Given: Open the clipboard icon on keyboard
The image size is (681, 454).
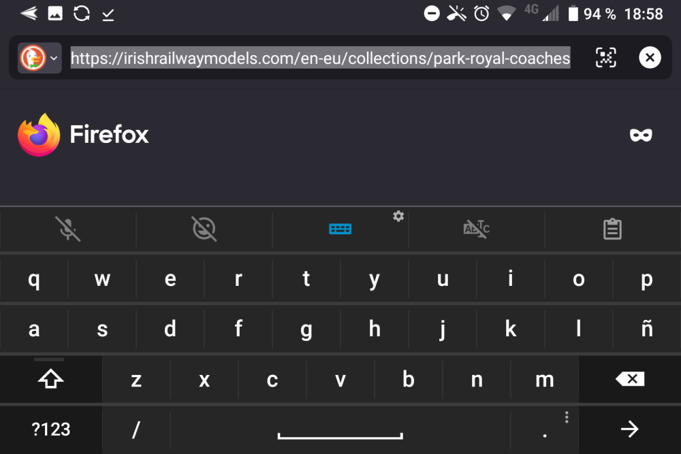Looking at the screenshot, I should coord(612,229).
